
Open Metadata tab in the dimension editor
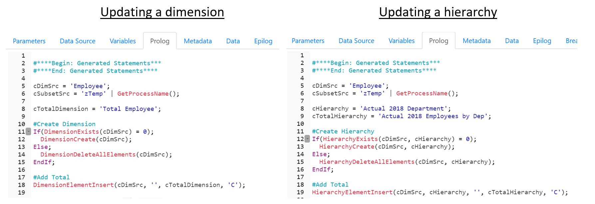click(x=198, y=41)
